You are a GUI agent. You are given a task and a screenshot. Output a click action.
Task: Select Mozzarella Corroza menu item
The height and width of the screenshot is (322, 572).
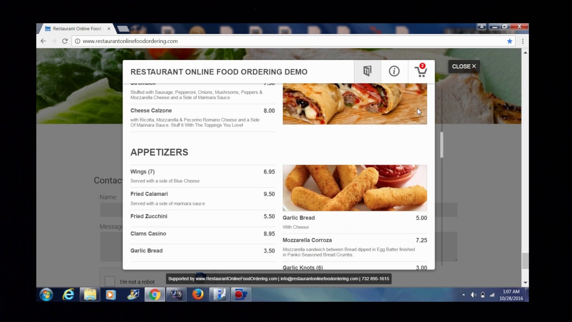coord(355,247)
